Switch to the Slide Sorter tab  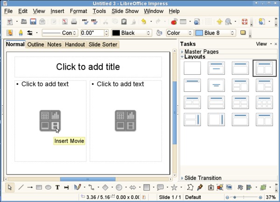(103, 44)
